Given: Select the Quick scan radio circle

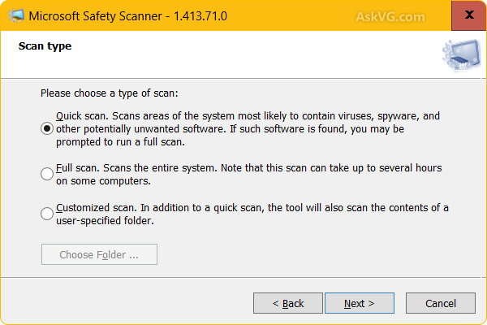Looking at the screenshot, I should coord(47,128).
